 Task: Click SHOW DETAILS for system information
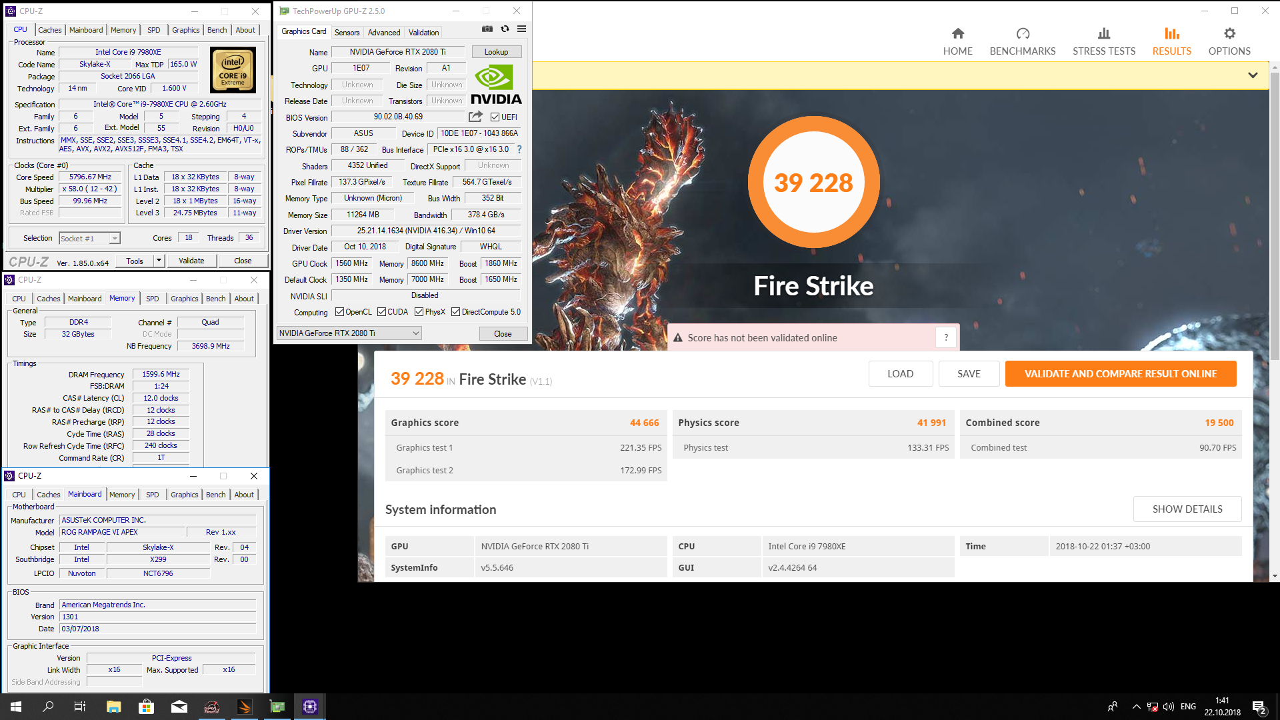[x=1187, y=509]
